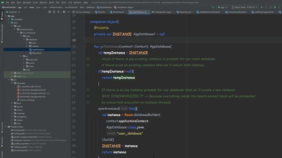
Task: Open the Help menu
Action: [x=85, y=3]
